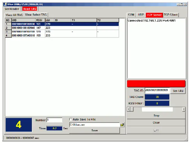190x143 pixels.
Task: Click LQI value 233 in row 4
Action: pos(48,35)
